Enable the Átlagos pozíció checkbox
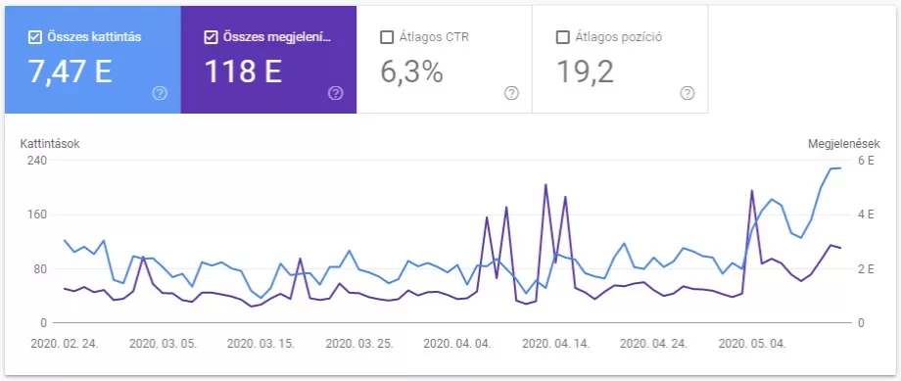The width and height of the screenshot is (901, 381). click(x=562, y=37)
